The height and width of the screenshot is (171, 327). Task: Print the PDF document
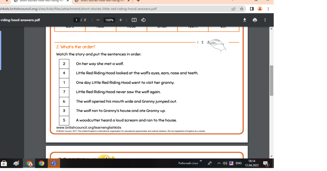255,20
